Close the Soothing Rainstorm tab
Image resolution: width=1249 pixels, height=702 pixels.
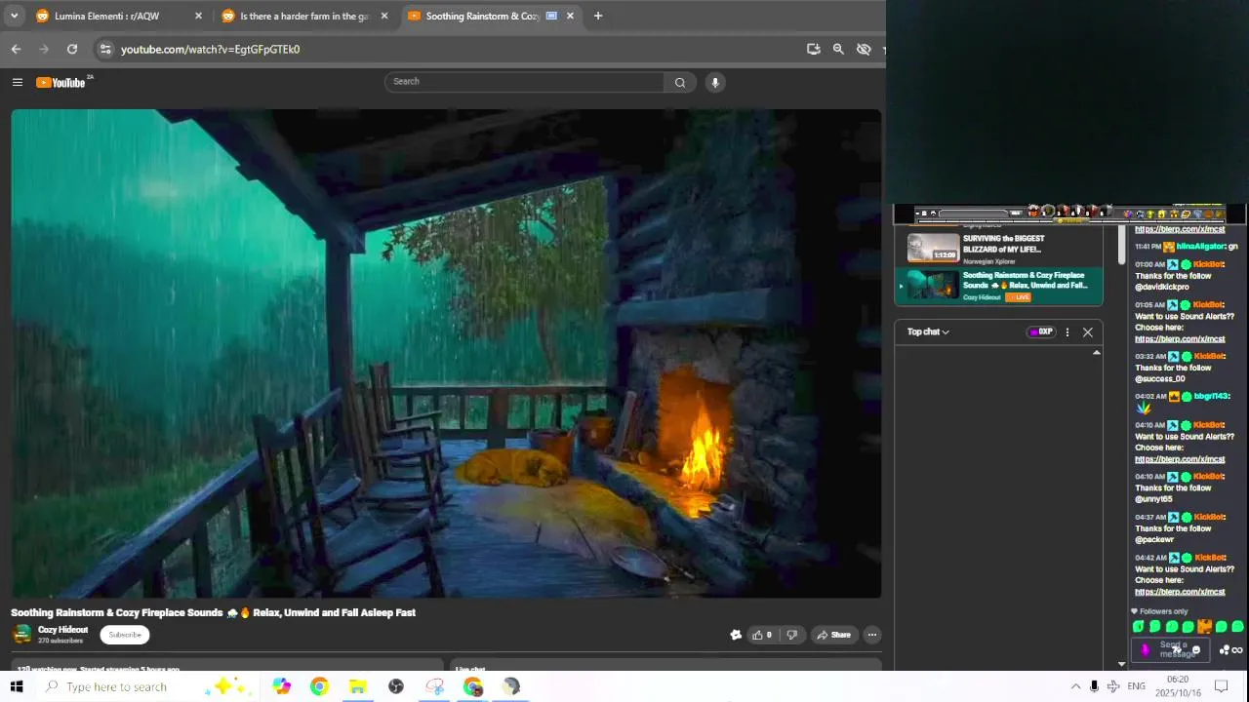[x=570, y=16]
